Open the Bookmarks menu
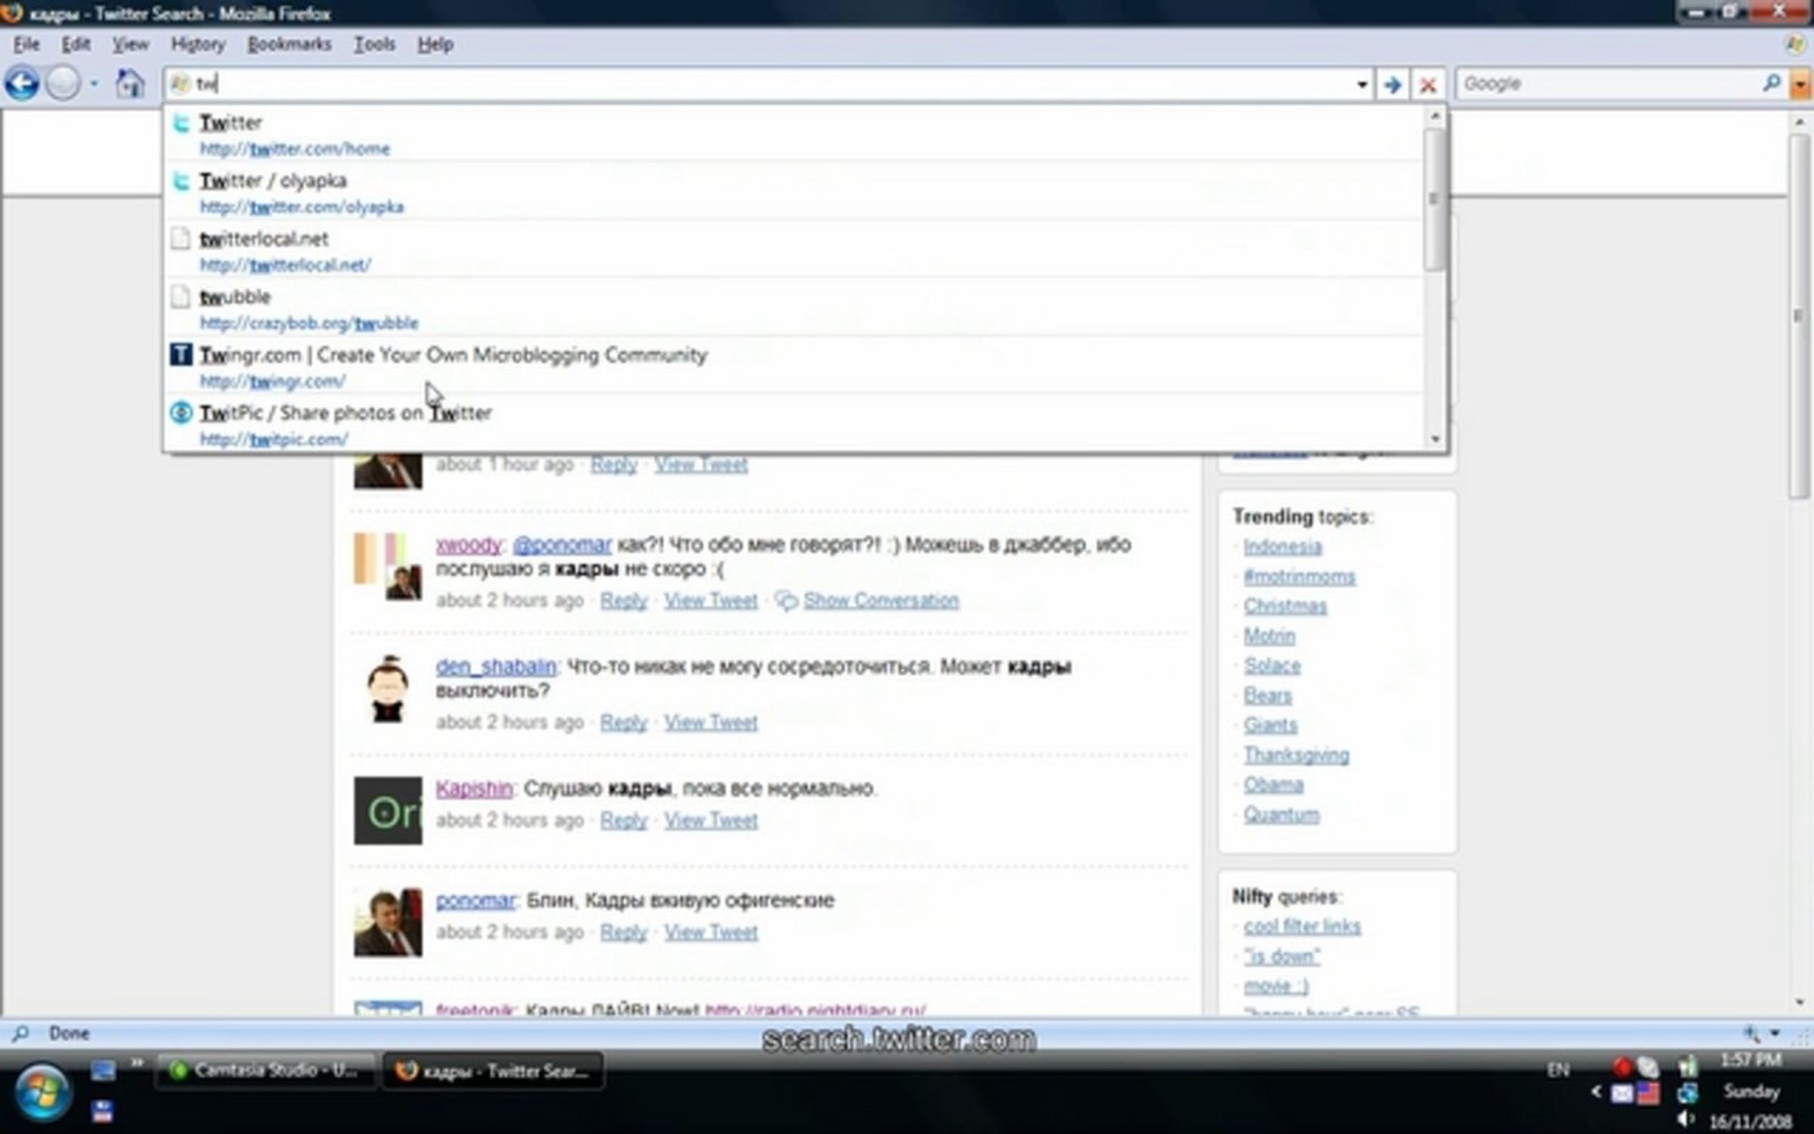The image size is (1814, 1134). (289, 45)
